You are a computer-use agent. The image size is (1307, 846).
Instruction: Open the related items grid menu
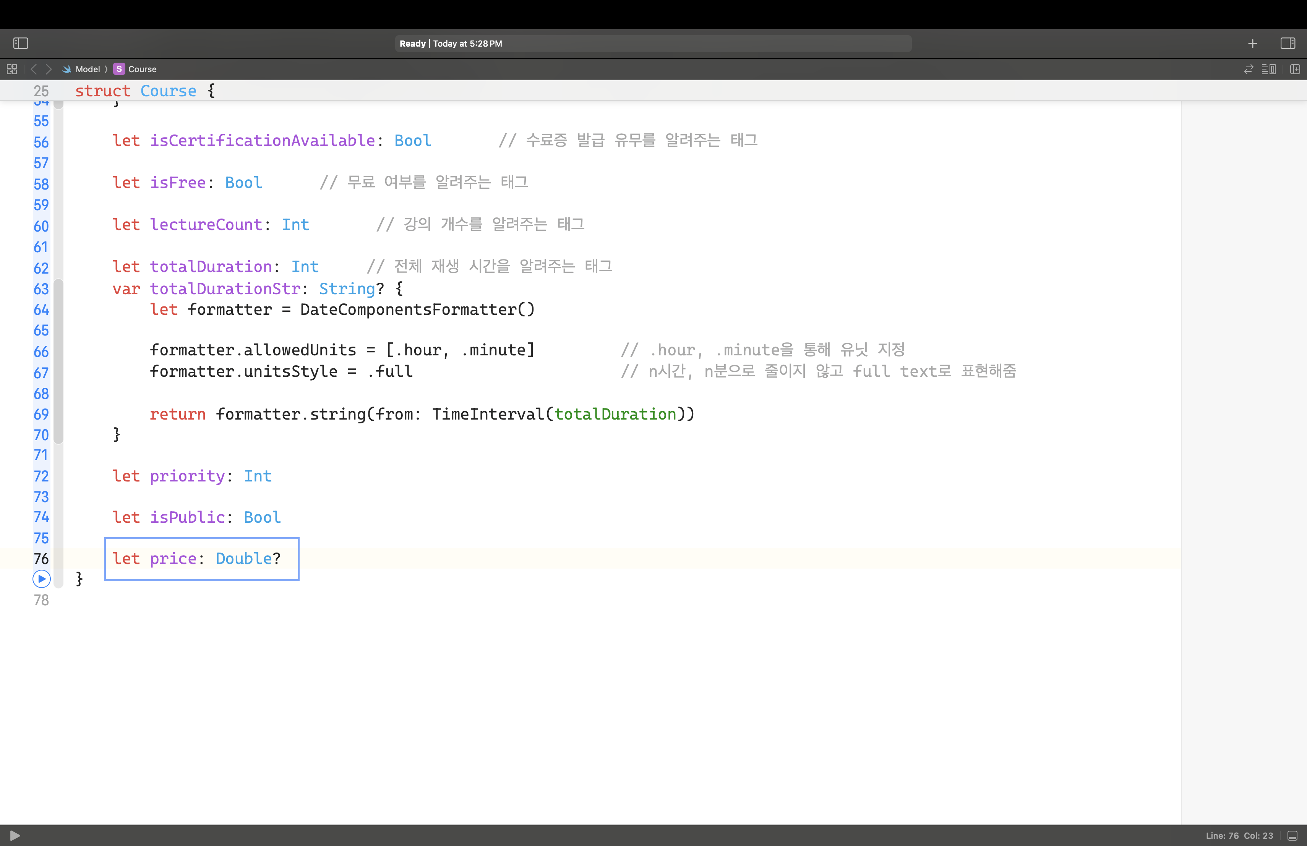[11, 69]
